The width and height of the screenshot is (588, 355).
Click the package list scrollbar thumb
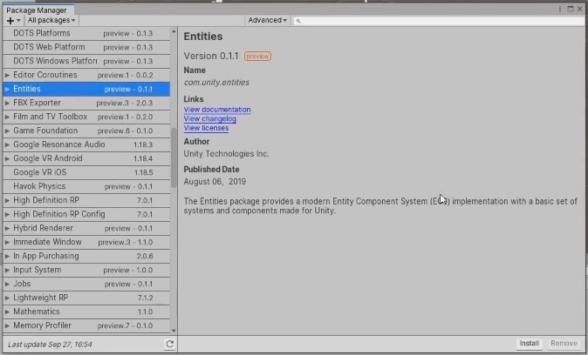(x=174, y=157)
